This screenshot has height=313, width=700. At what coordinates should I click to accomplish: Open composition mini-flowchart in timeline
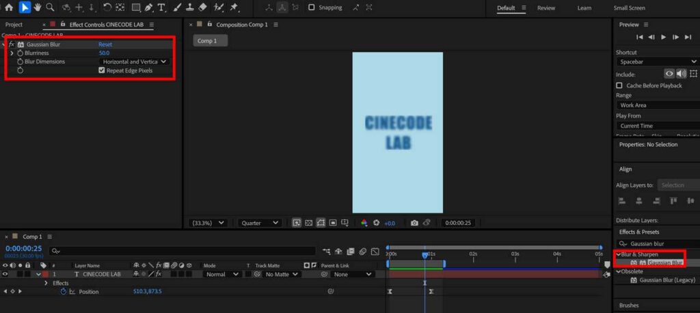click(x=326, y=251)
